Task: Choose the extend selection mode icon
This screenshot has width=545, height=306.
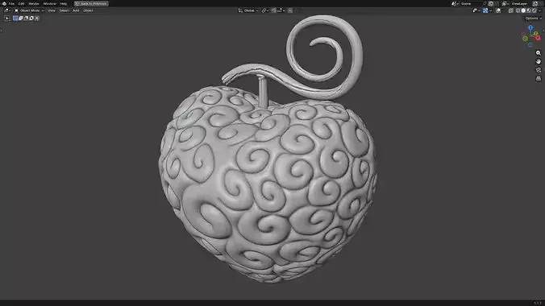Action: coord(20,18)
